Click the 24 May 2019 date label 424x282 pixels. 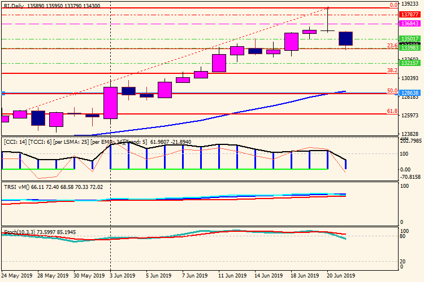click(x=16, y=276)
